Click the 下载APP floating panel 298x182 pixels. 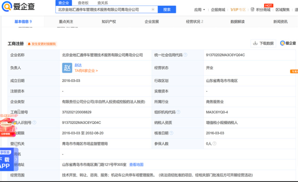pyautogui.click(x=7, y=159)
